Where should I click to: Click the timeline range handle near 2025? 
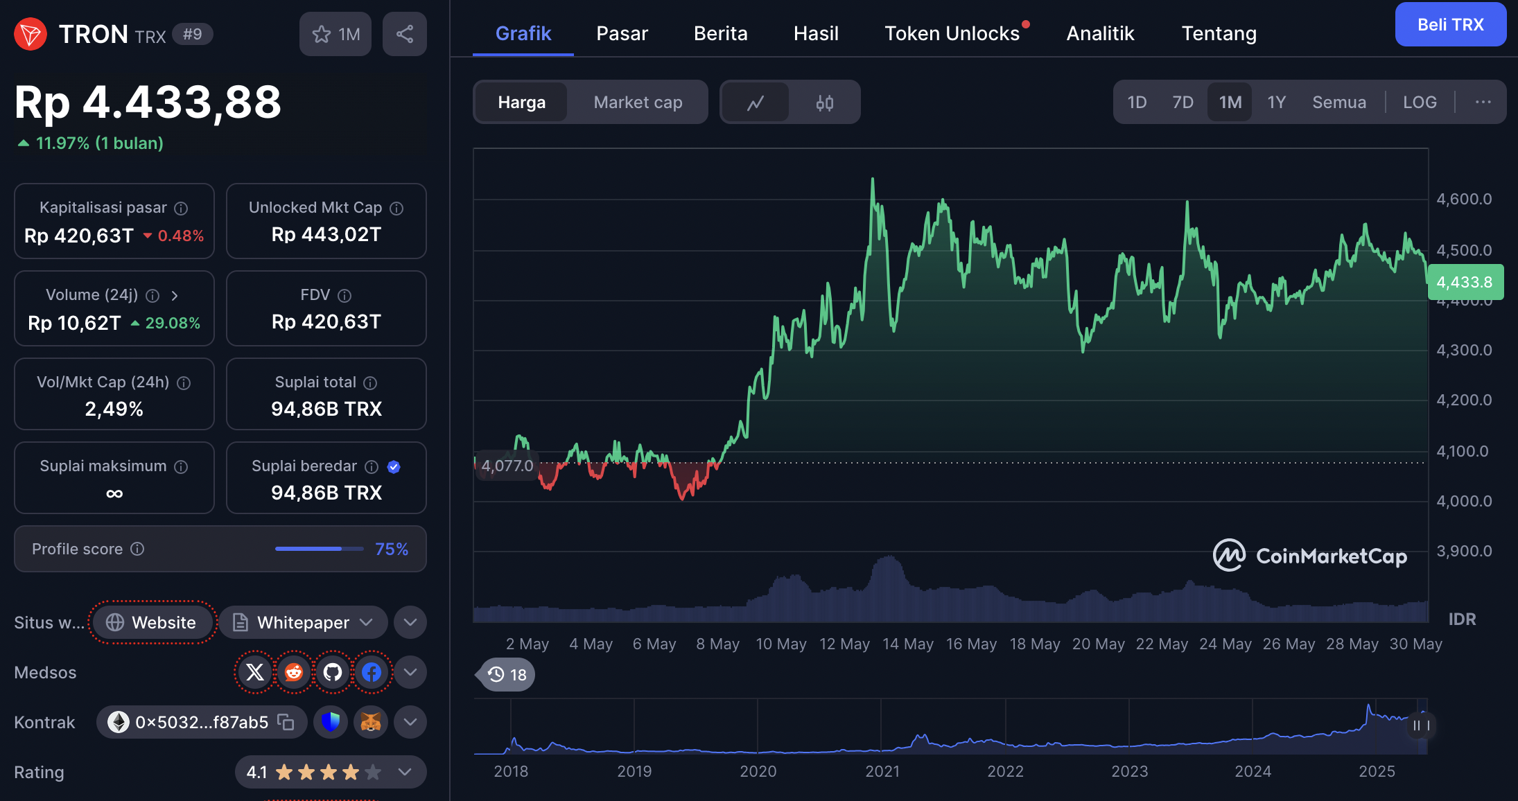pyautogui.click(x=1421, y=725)
